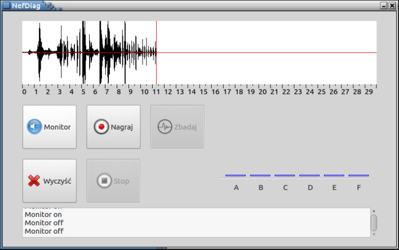The height and width of the screenshot is (250, 399).
Task: Clear the recording with the Wyczyść button
Action: [49, 181]
